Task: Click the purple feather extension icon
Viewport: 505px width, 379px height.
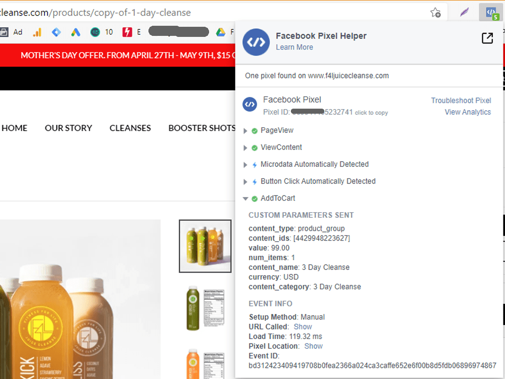Action: pyautogui.click(x=464, y=13)
